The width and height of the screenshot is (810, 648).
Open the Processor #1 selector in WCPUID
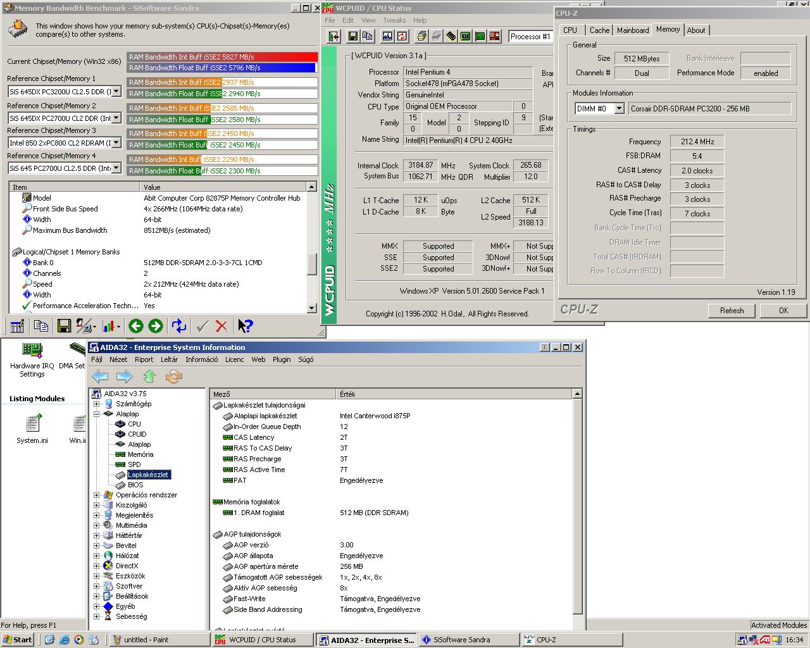click(530, 37)
